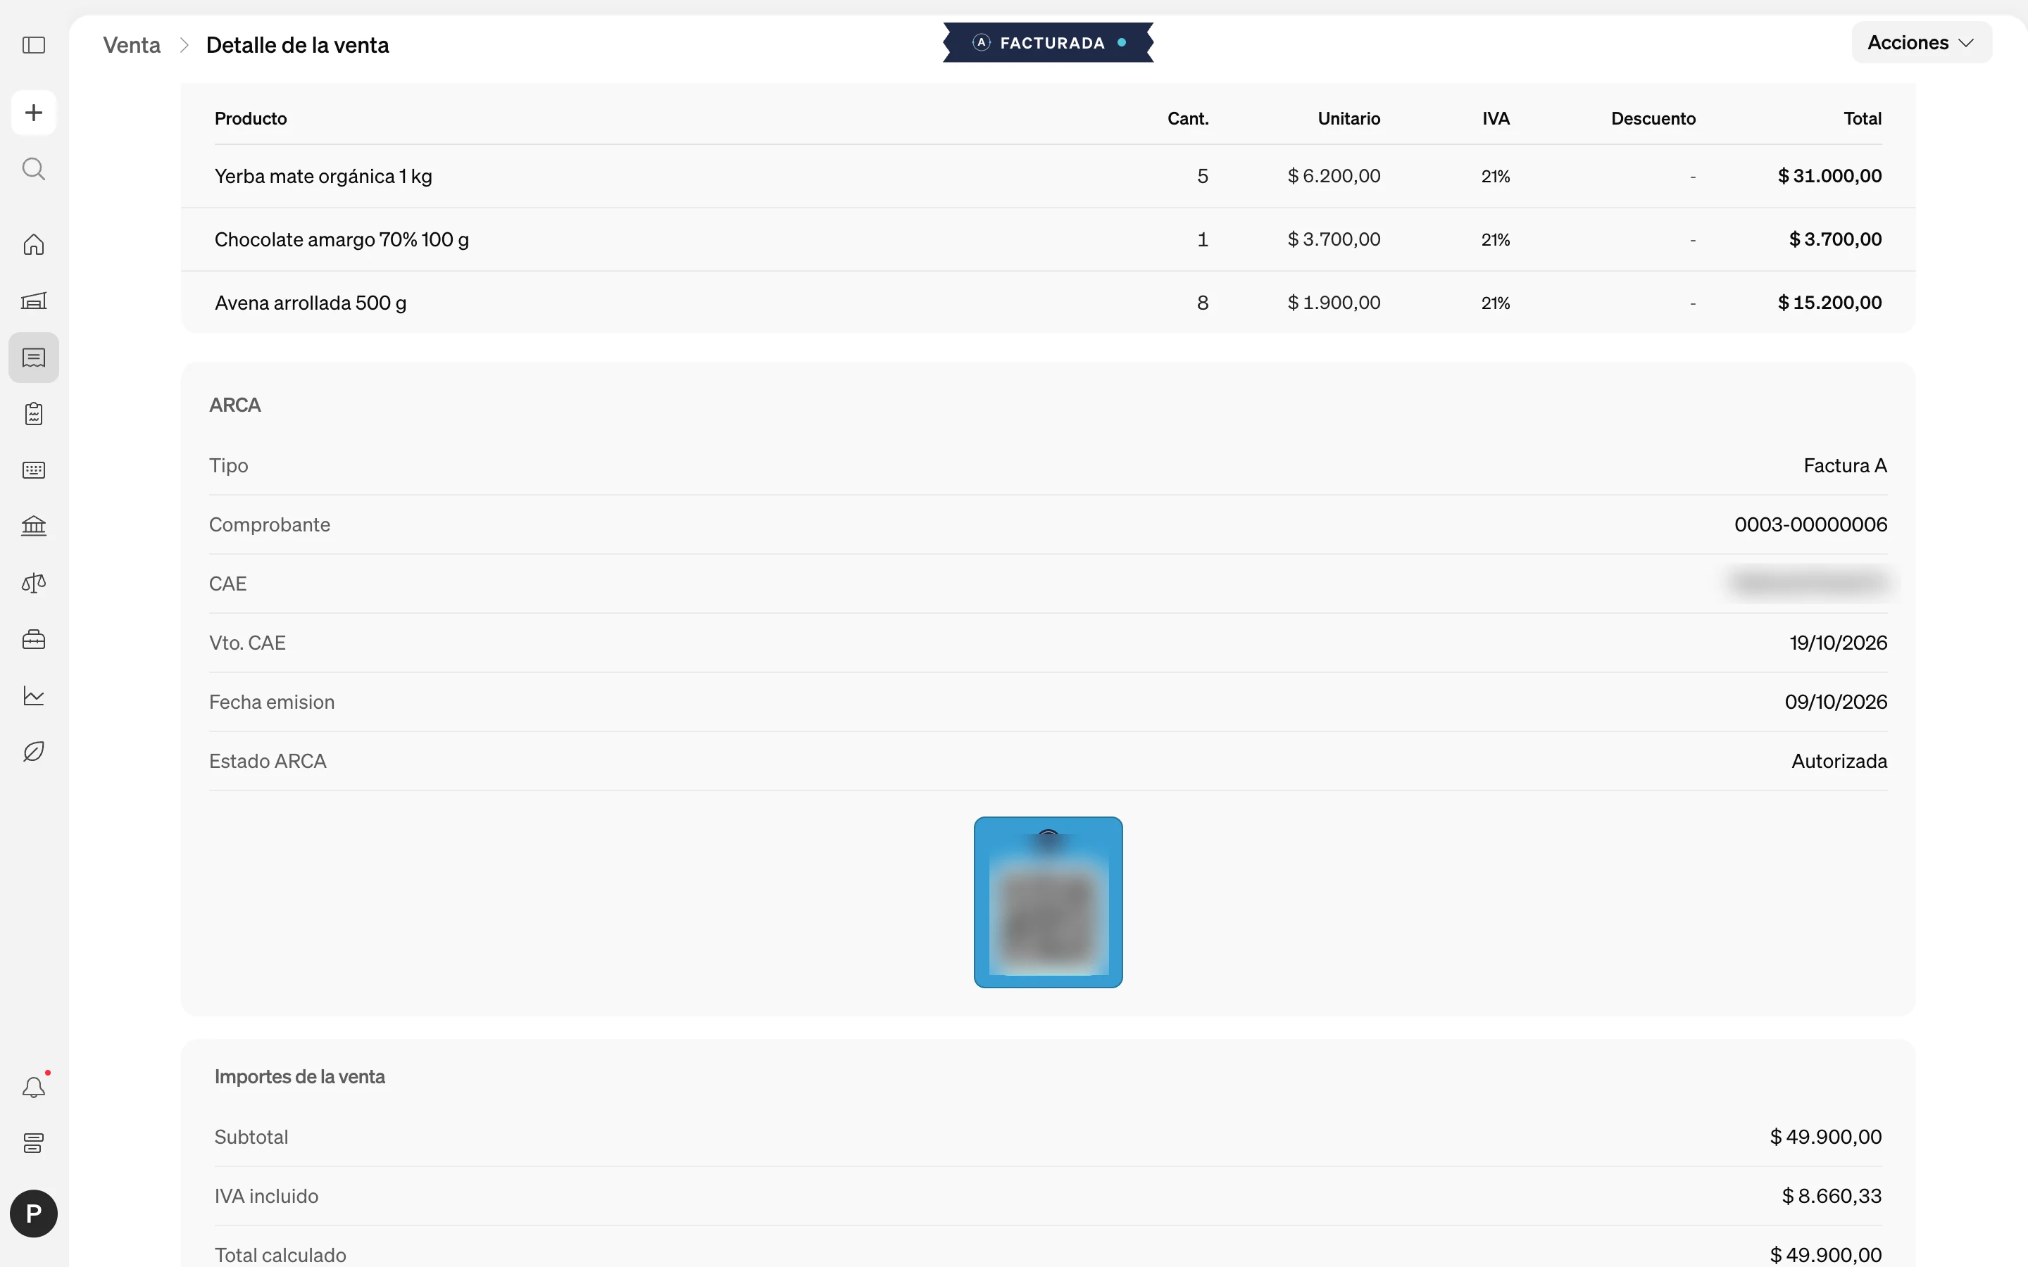The image size is (2028, 1267).
Task: Click unit price $ 3.700,00
Action: click(x=1333, y=239)
